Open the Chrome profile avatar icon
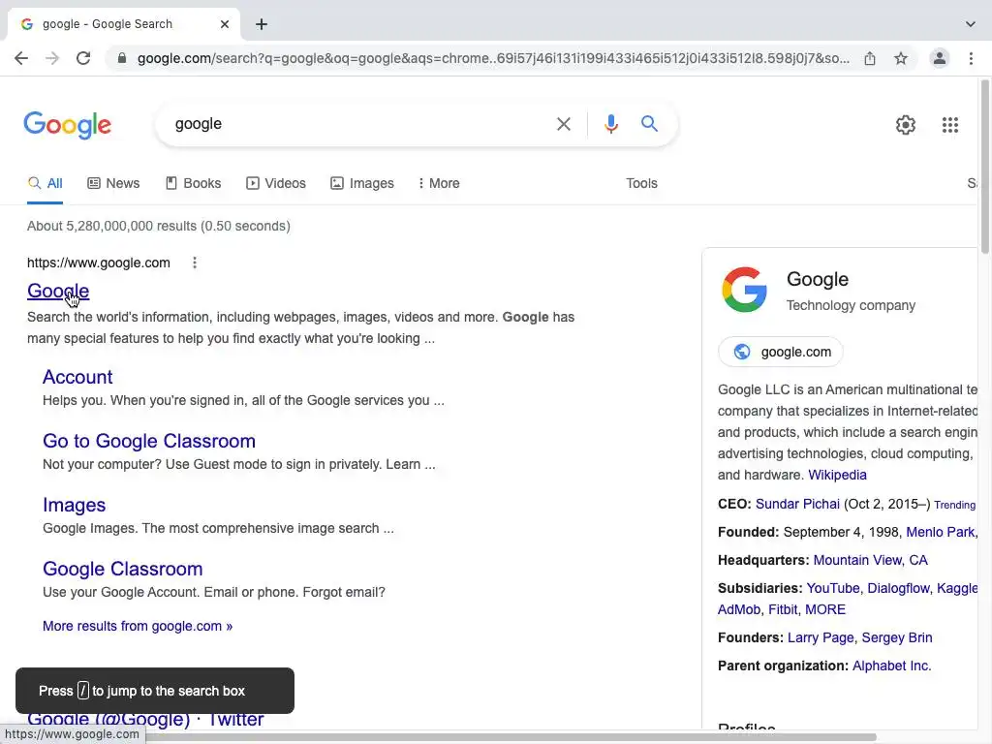992x744 pixels. tap(940, 58)
